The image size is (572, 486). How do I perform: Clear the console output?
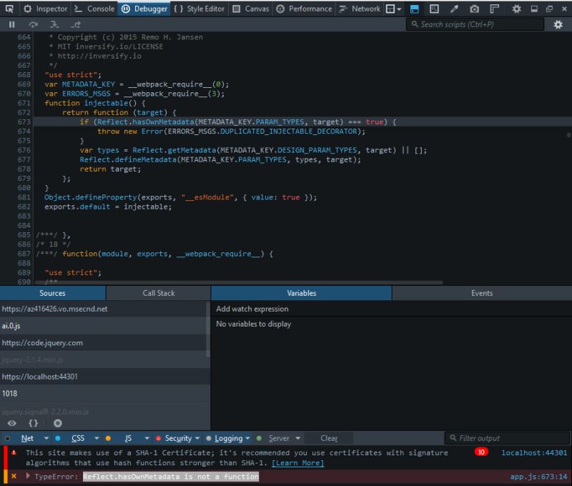point(328,438)
